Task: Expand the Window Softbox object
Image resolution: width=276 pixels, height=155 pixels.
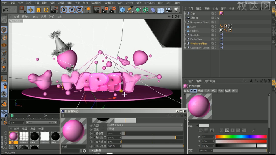Action: (185, 43)
